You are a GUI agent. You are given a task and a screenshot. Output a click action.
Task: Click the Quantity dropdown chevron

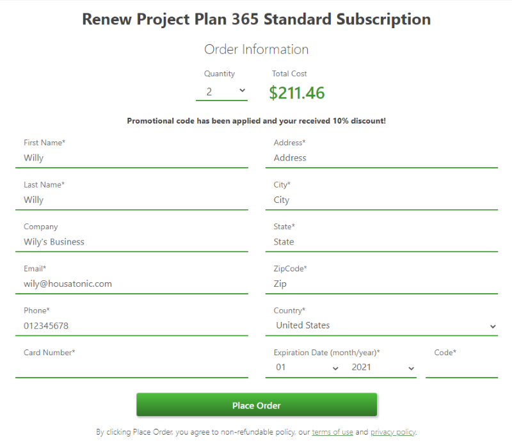click(x=243, y=89)
